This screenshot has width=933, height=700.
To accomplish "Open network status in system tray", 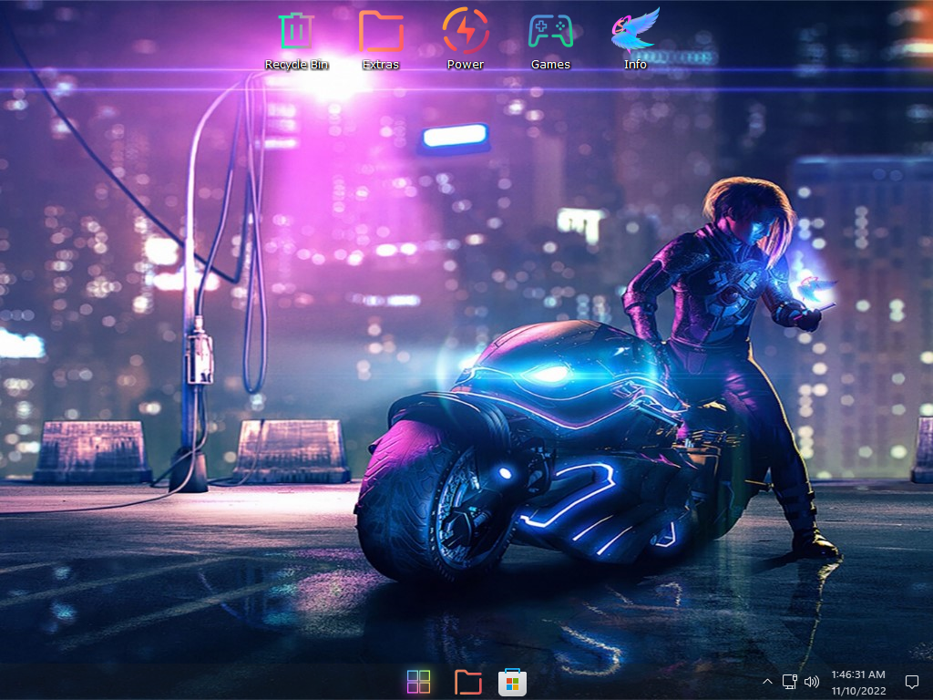I will click(790, 682).
